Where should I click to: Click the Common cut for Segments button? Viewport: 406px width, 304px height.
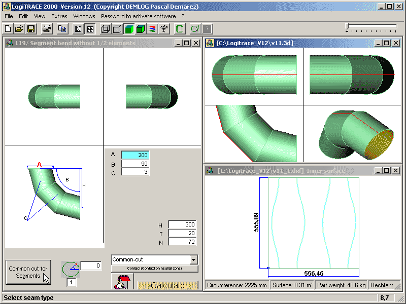(28, 273)
